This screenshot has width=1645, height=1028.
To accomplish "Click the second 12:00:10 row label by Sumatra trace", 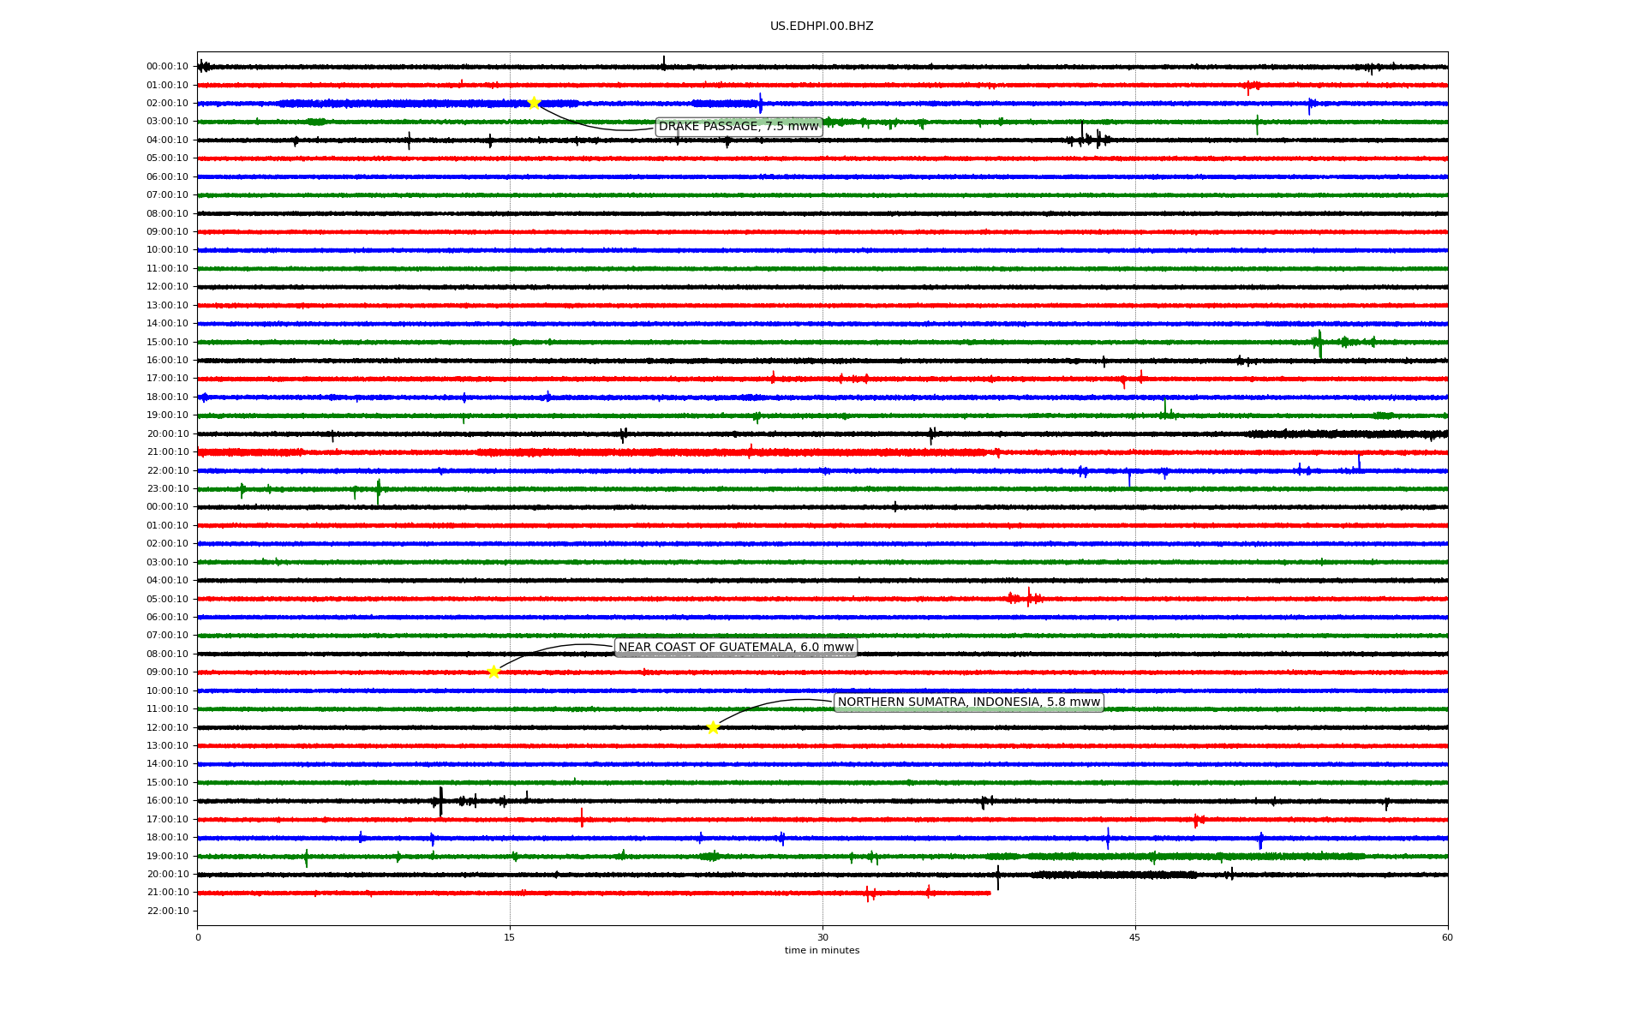I will click(x=167, y=728).
